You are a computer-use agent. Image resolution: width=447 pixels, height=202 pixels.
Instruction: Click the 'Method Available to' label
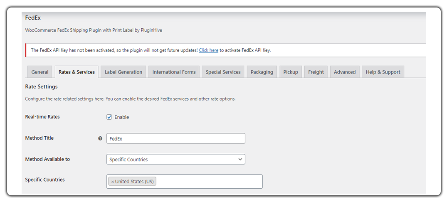pos(47,159)
